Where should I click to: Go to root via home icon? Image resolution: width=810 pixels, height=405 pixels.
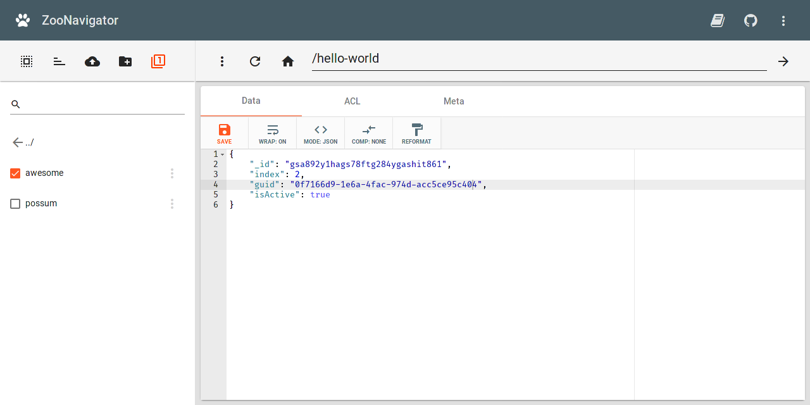tap(288, 61)
